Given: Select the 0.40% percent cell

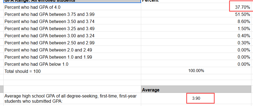Looking at the screenshot, I should pos(197,35).
